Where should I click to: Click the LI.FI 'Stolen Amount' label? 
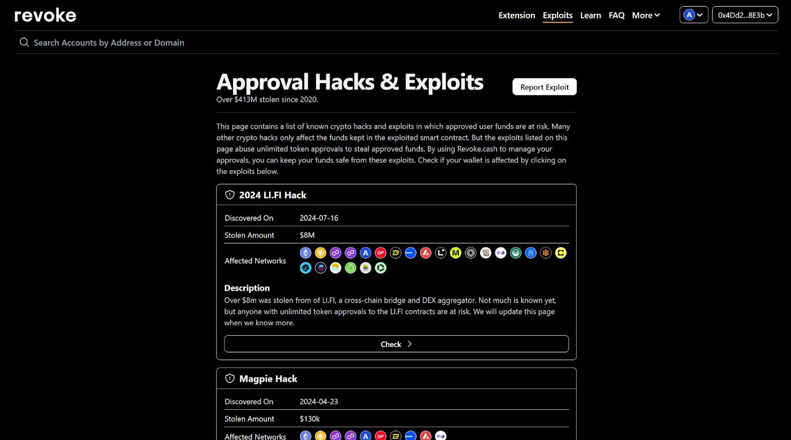249,235
